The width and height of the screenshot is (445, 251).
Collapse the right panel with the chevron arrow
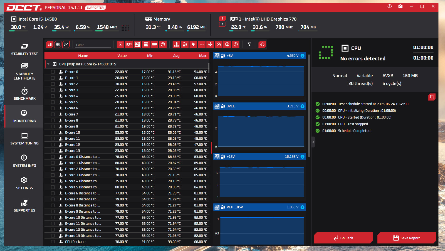point(313,142)
